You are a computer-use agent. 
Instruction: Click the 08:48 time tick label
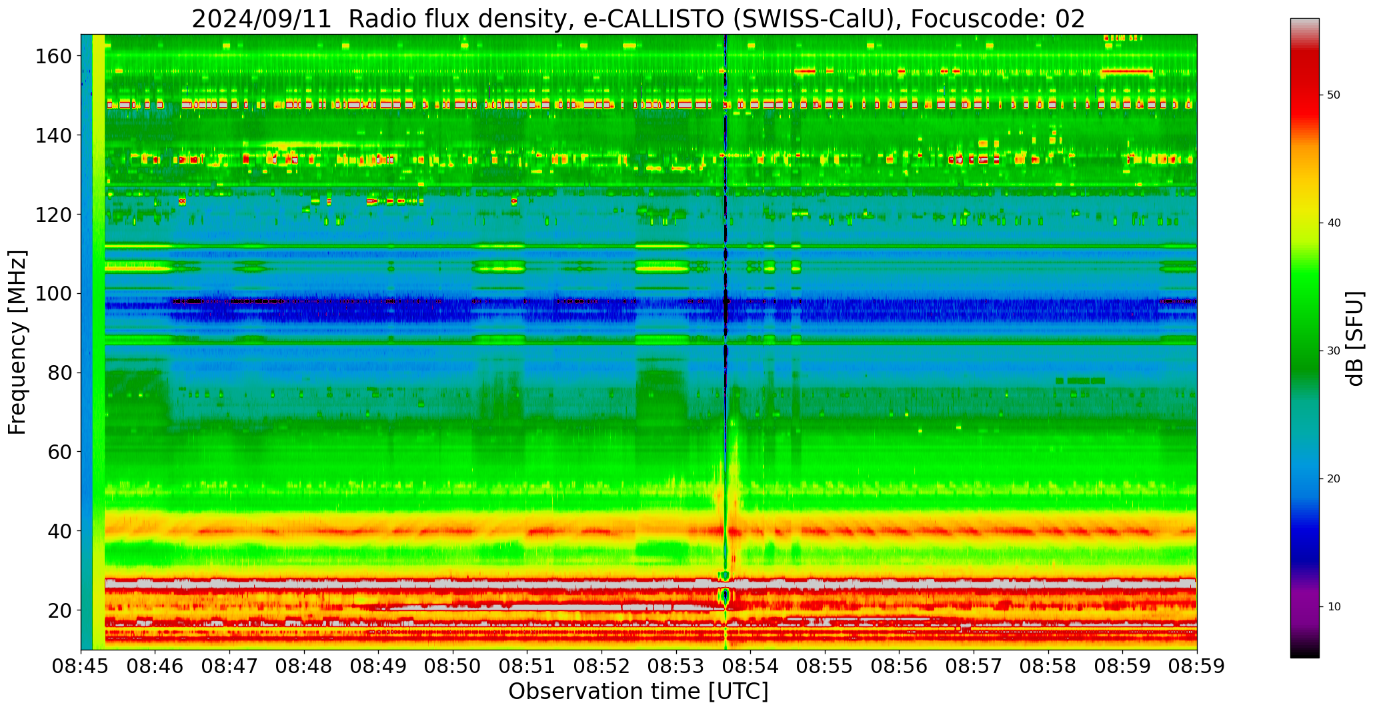304,667
